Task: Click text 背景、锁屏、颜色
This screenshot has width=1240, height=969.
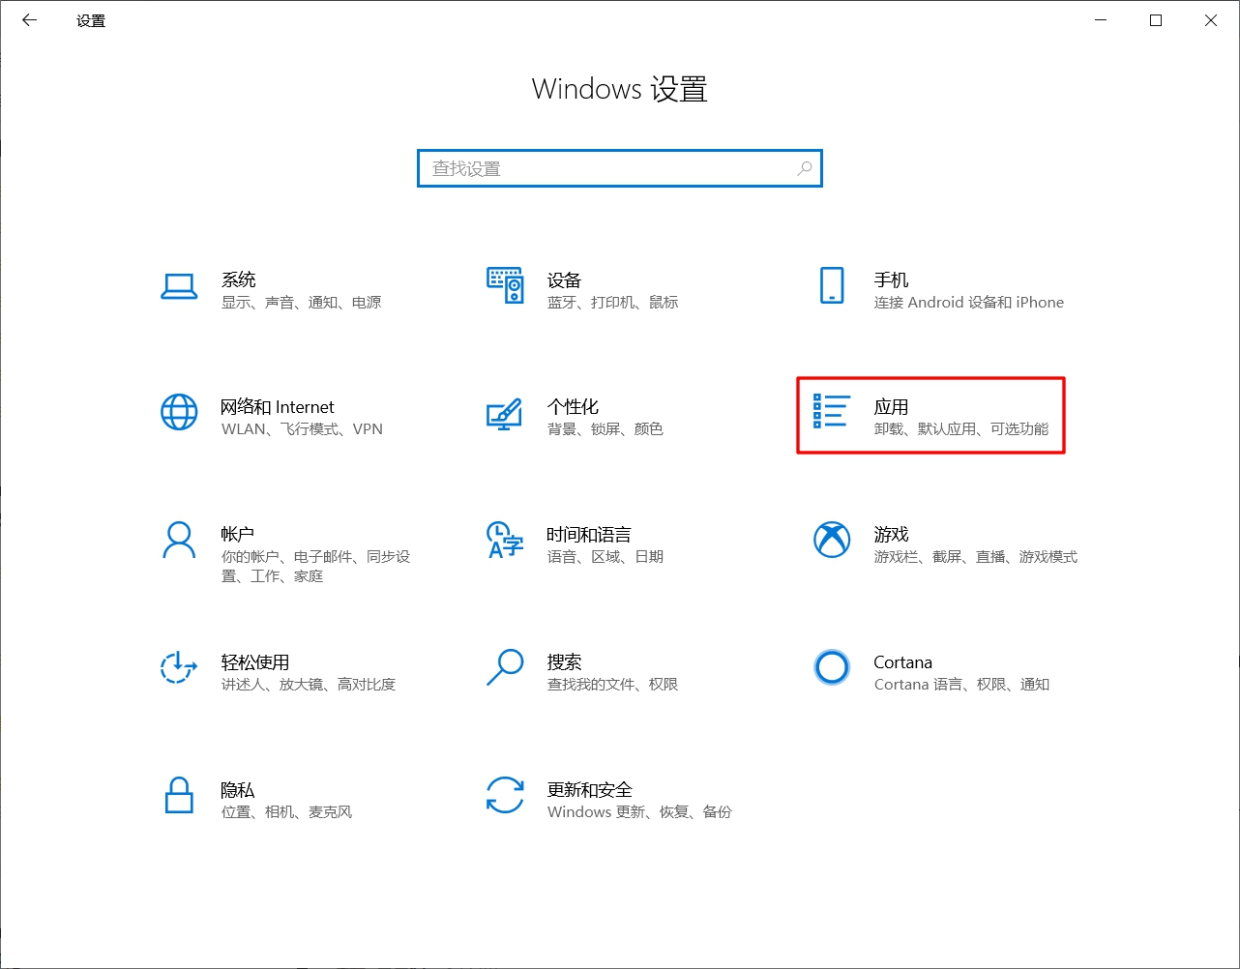Action: pos(605,429)
